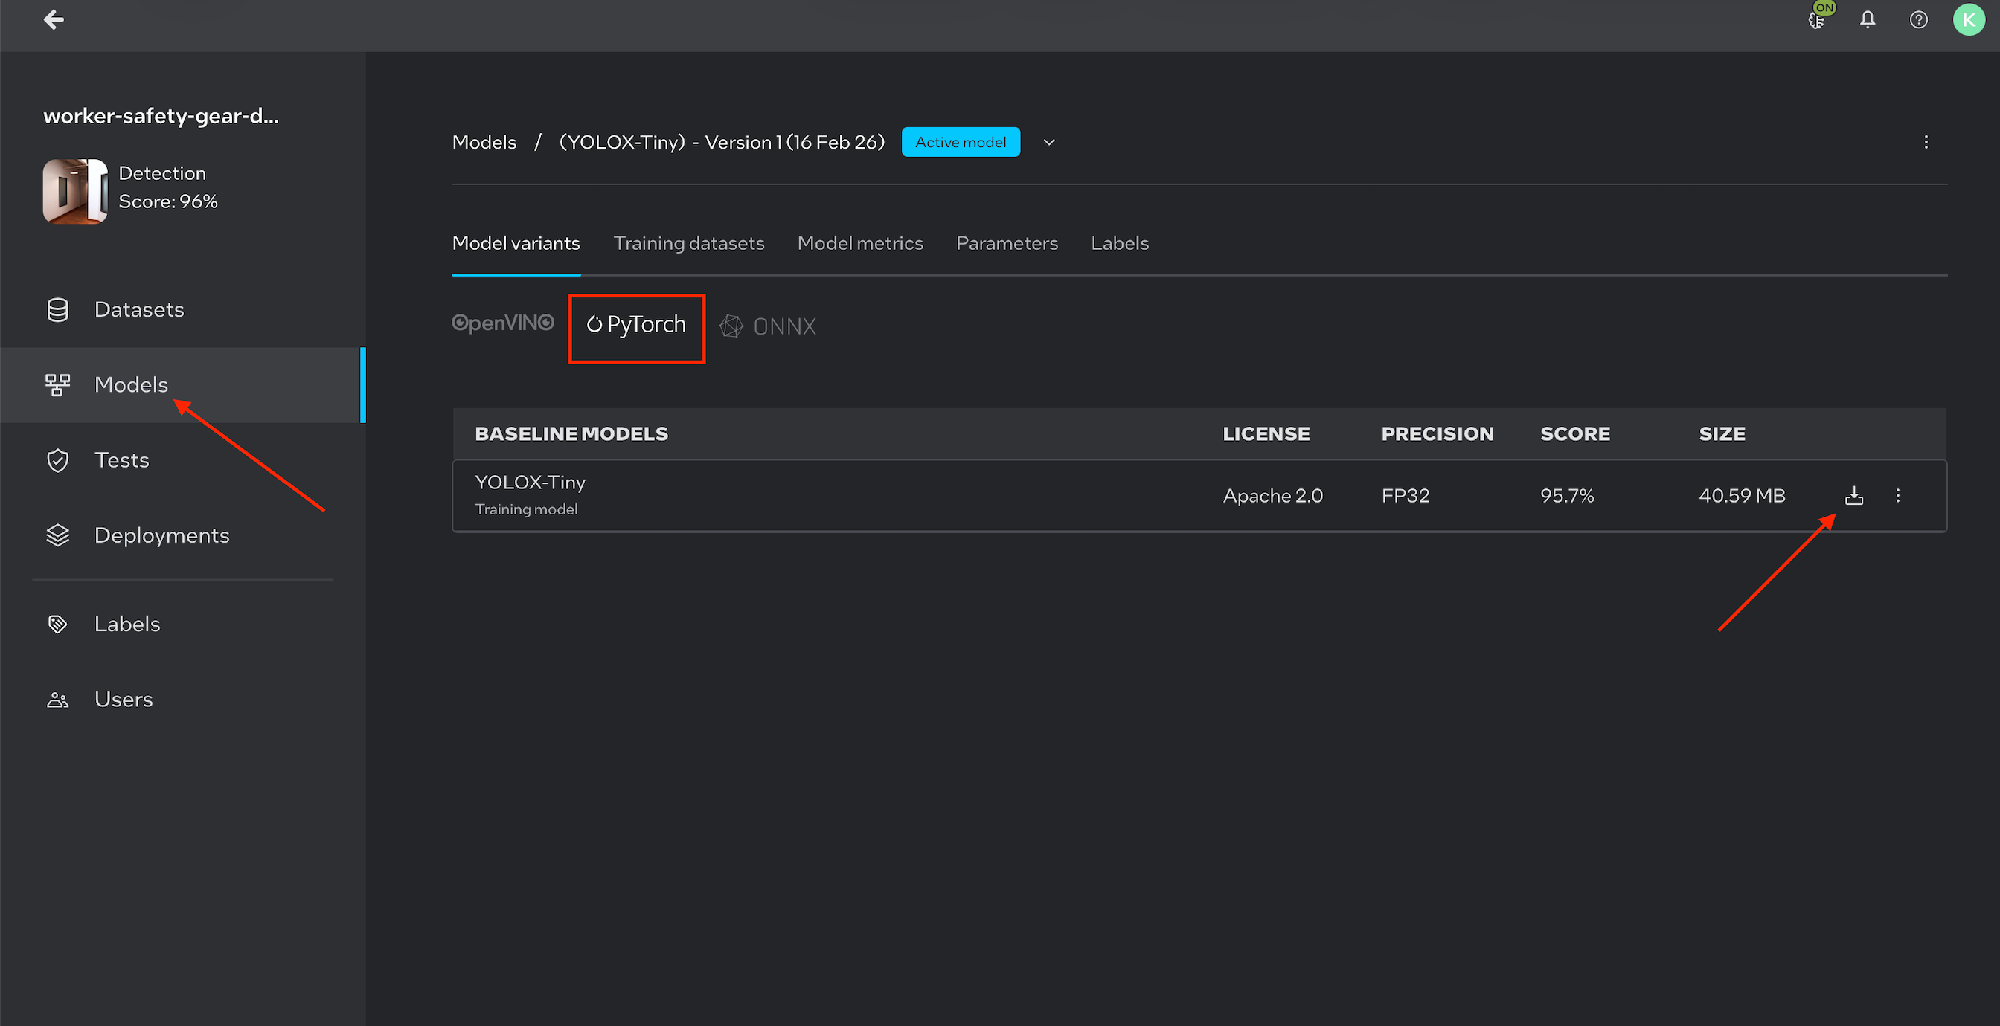The image size is (2000, 1026).
Task: Open the Users page
Action: (x=123, y=700)
